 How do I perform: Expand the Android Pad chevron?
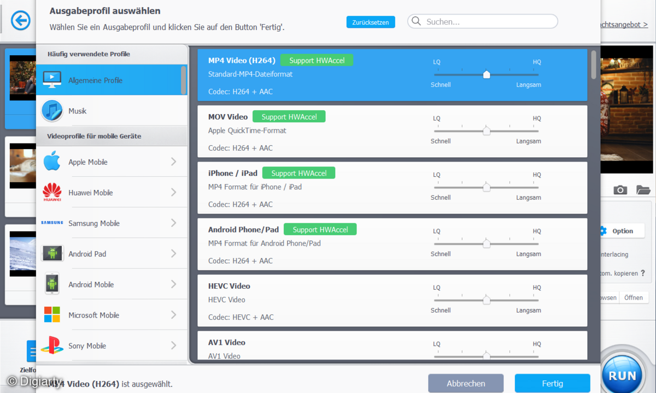[x=173, y=254]
